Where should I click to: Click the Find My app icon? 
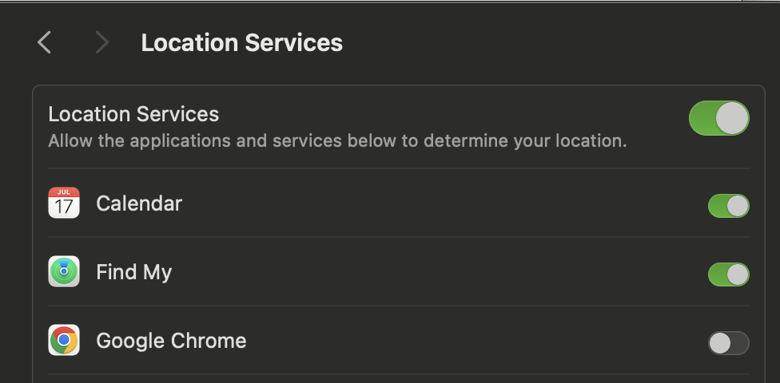click(64, 272)
